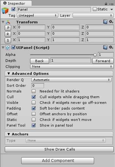Image resolution: width=115 pixels, height=167 pixels.
Task: Click the Scale Z field
Action: (x=99, y=40)
